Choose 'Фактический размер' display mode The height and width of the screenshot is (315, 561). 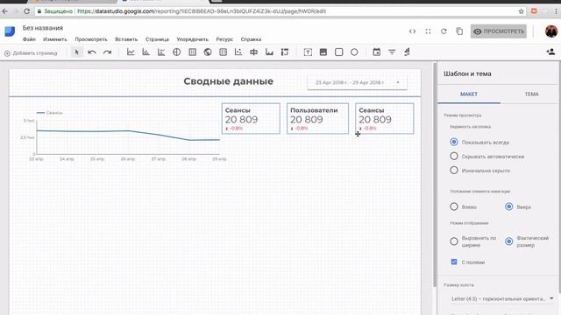coord(508,241)
